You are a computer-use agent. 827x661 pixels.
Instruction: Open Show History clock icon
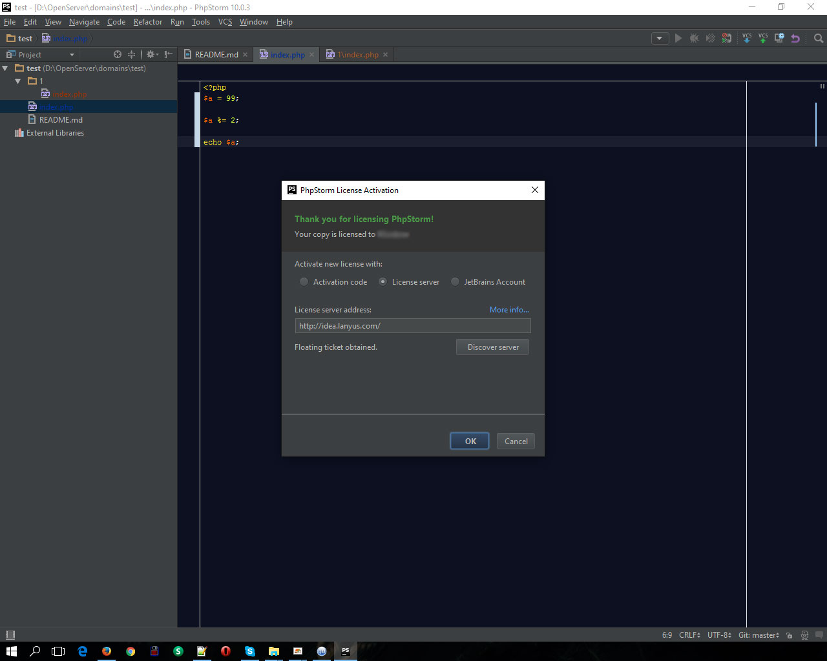(779, 39)
